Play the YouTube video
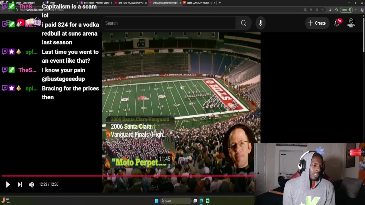The height and width of the screenshot is (205, 365). tap(8, 184)
